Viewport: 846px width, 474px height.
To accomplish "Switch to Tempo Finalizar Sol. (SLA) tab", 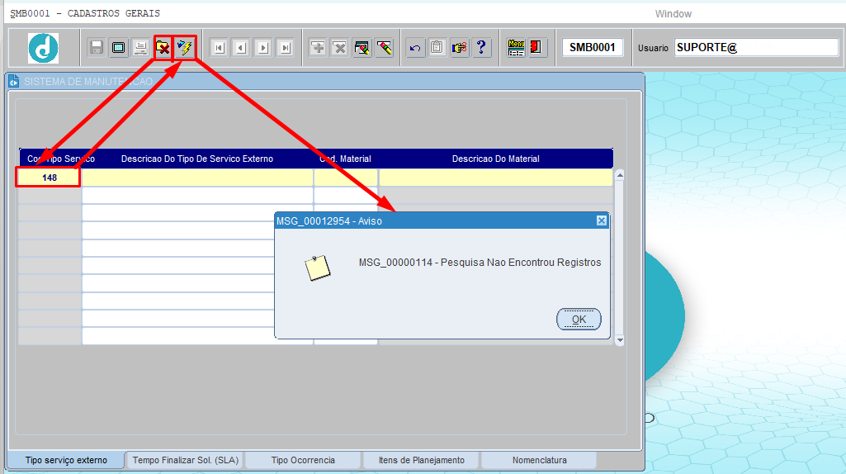I will [186, 461].
